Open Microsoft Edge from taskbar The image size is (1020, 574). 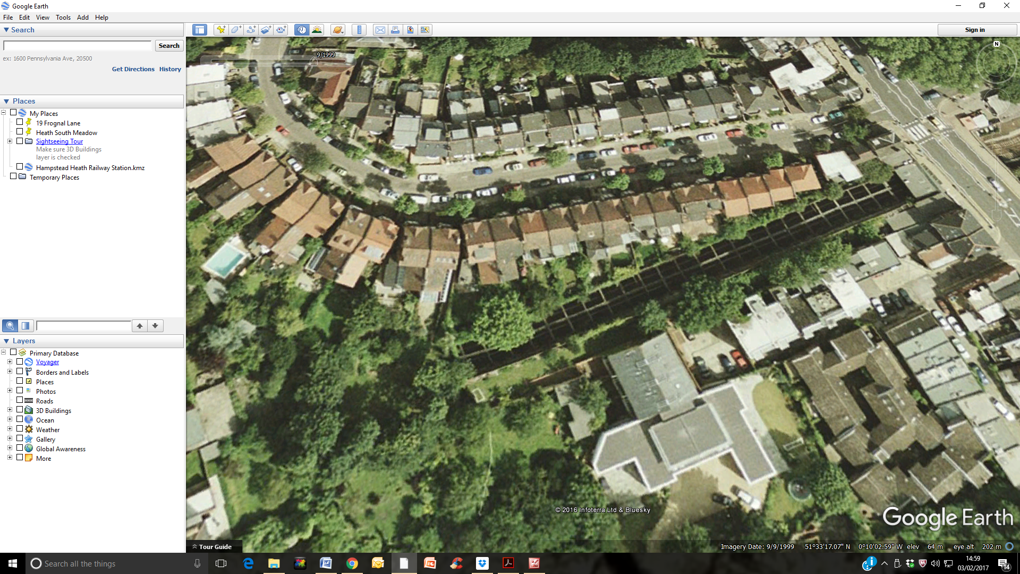click(x=248, y=563)
